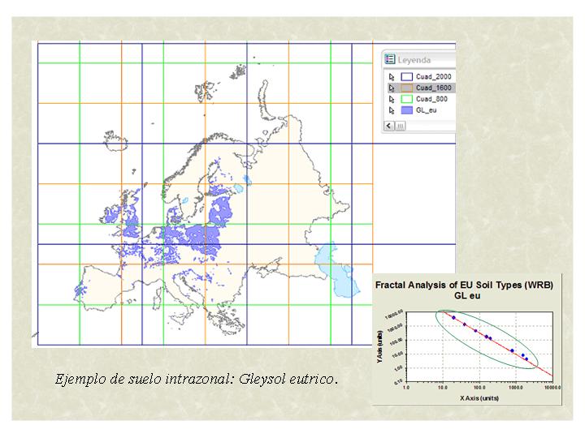Click the selection arrow icon beside Cuad_1600

click(x=391, y=87)
